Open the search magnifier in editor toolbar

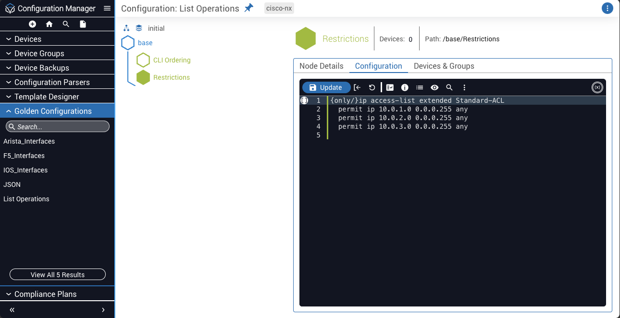click(449, 87)
